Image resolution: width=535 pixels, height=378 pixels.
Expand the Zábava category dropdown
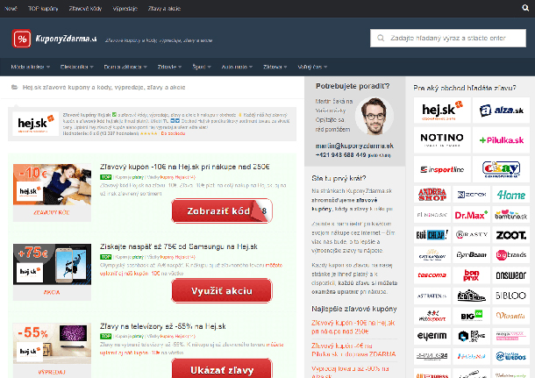(275, 67)
